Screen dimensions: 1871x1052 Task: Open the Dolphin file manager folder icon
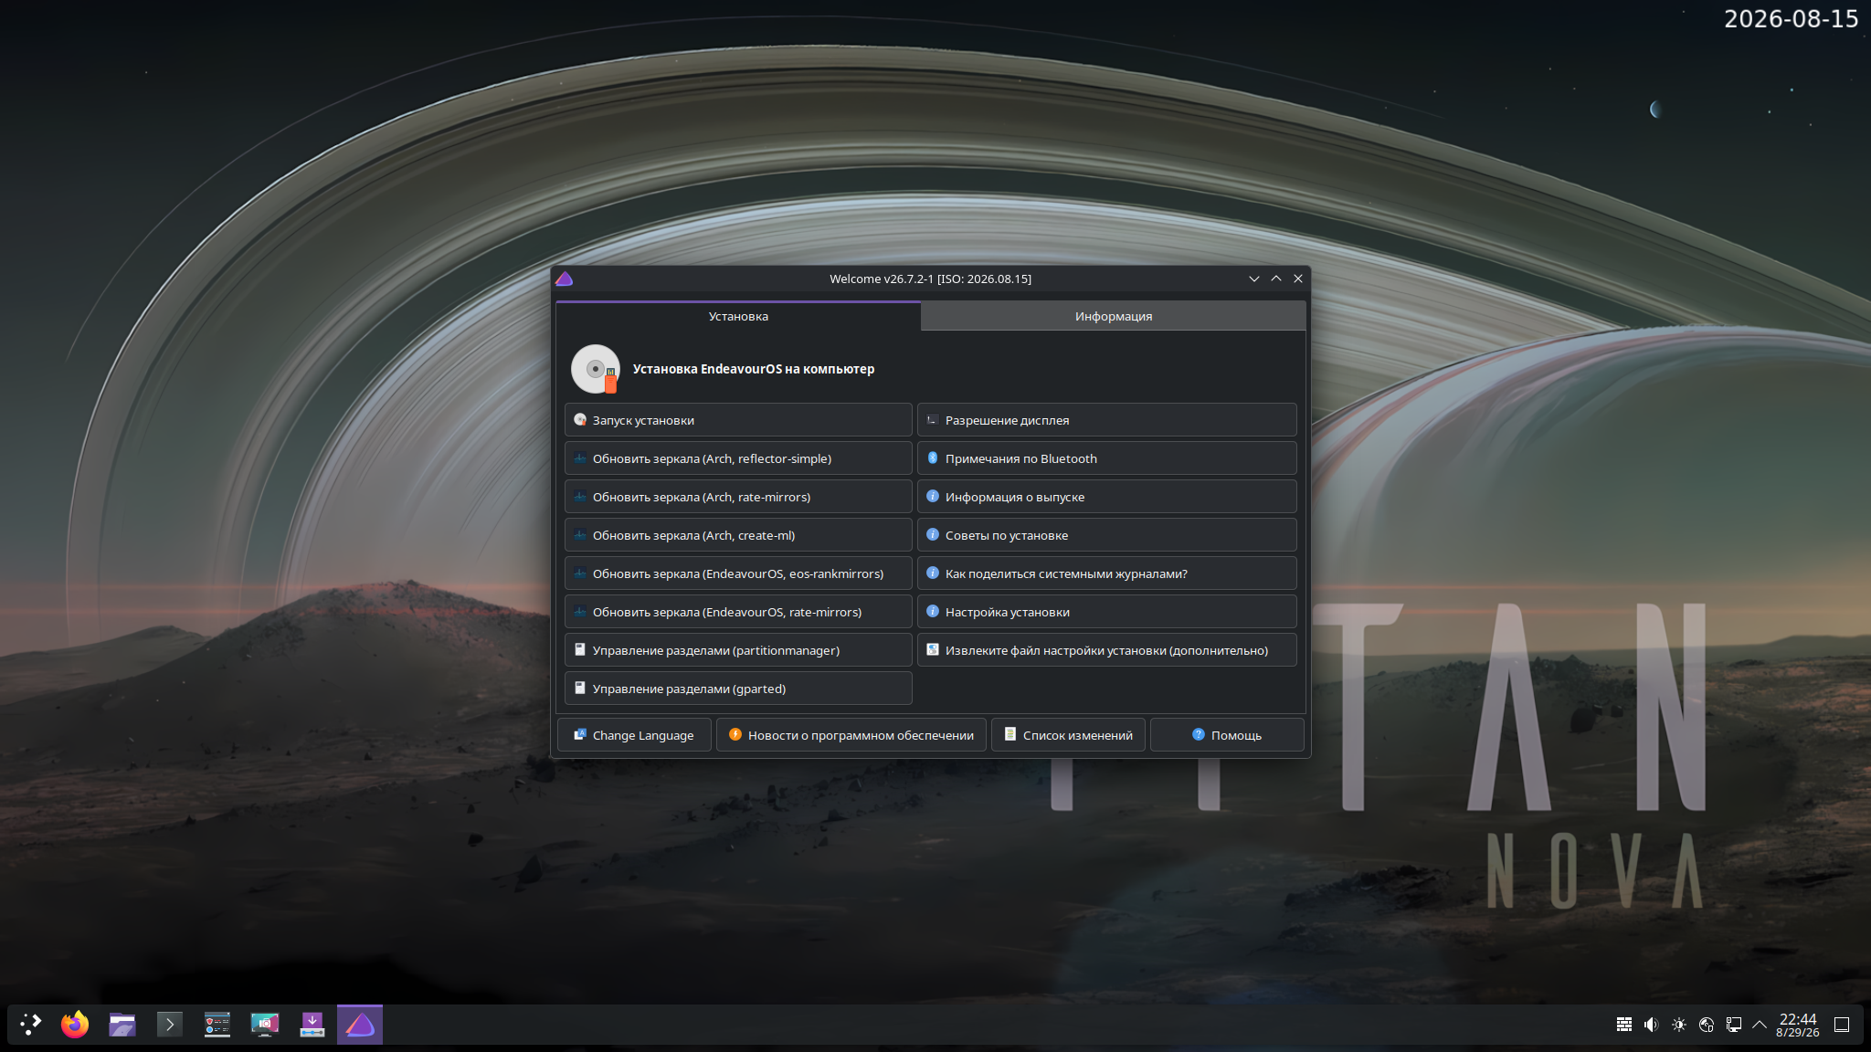(x=122, y=1025)
